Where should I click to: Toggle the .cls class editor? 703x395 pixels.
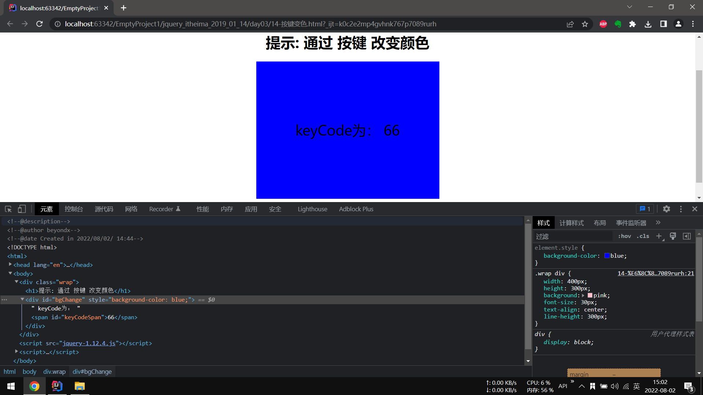(643, 236)
